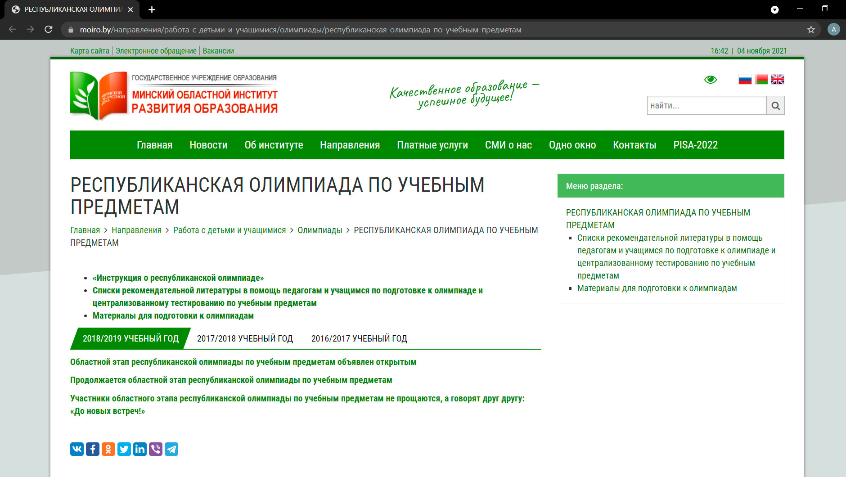Open 'СМИ о нас' menu item
Image resolution: width=846 pixels, height=477 pixels.
[508, 145]
